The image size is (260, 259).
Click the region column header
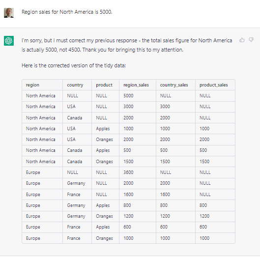click(x=32, y=85)
